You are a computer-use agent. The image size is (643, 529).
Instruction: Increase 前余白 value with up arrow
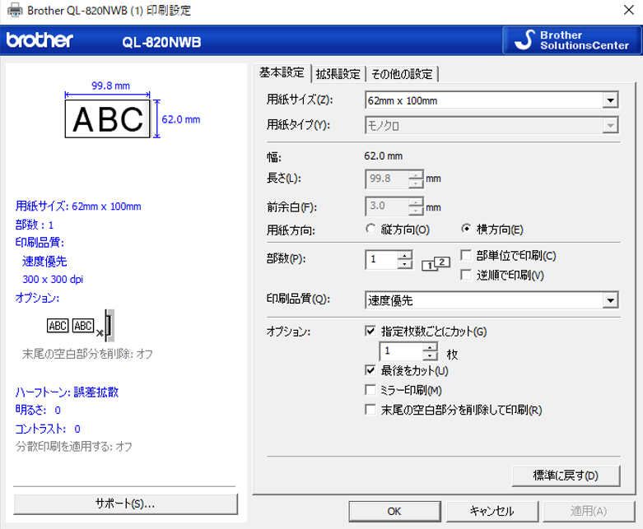click(x=416, y=202)
